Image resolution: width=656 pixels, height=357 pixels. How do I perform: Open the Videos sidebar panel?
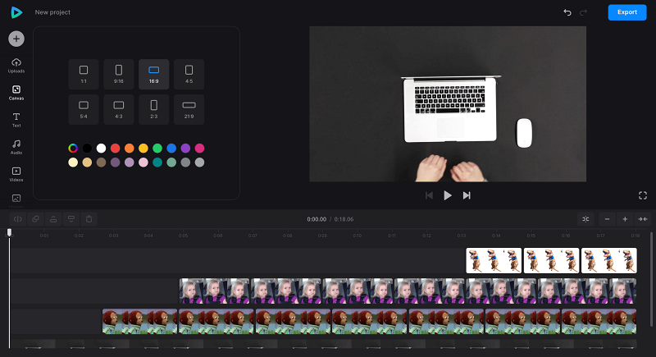point(16,174)
